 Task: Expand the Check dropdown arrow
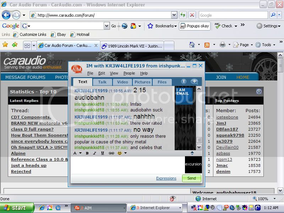(236, 26)
